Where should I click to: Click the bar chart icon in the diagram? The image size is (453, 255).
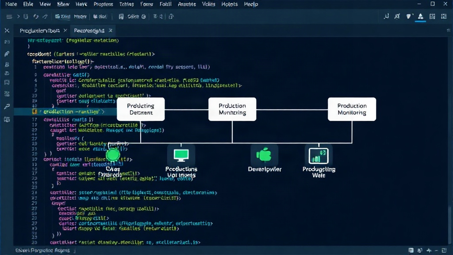click(x=319, y=156)
